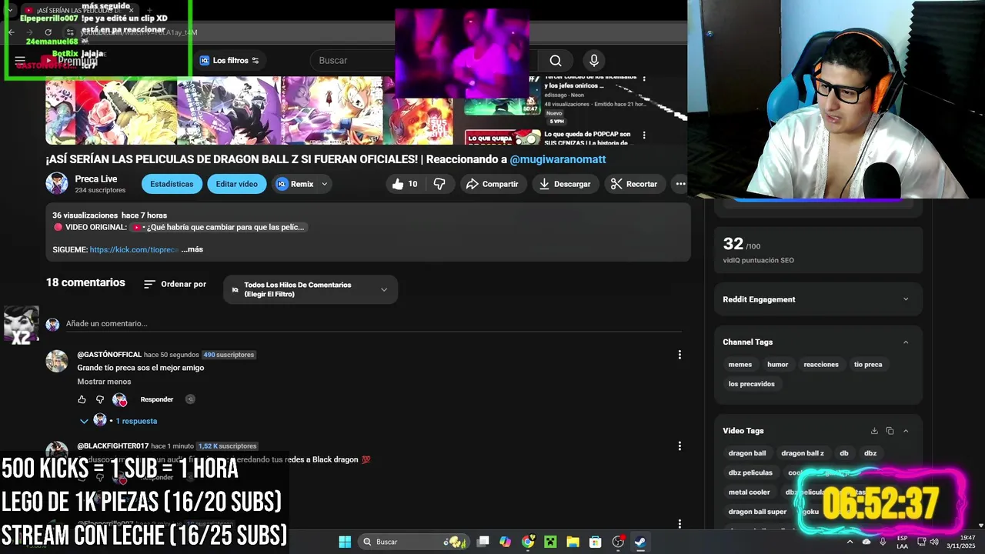Open Microsoft Store from the taskbar
Screen dimensions: 985x554
[595, 542]
